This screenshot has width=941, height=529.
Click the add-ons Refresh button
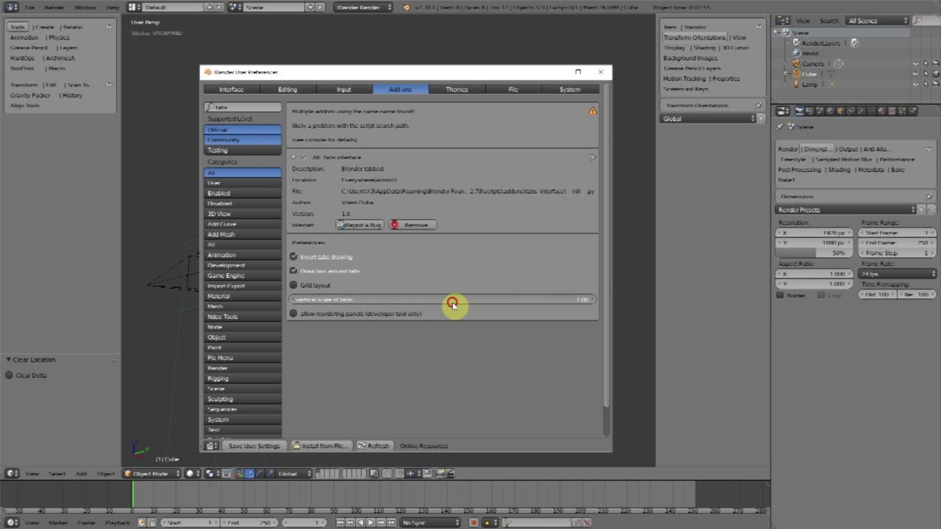click(x=373, y=446)
